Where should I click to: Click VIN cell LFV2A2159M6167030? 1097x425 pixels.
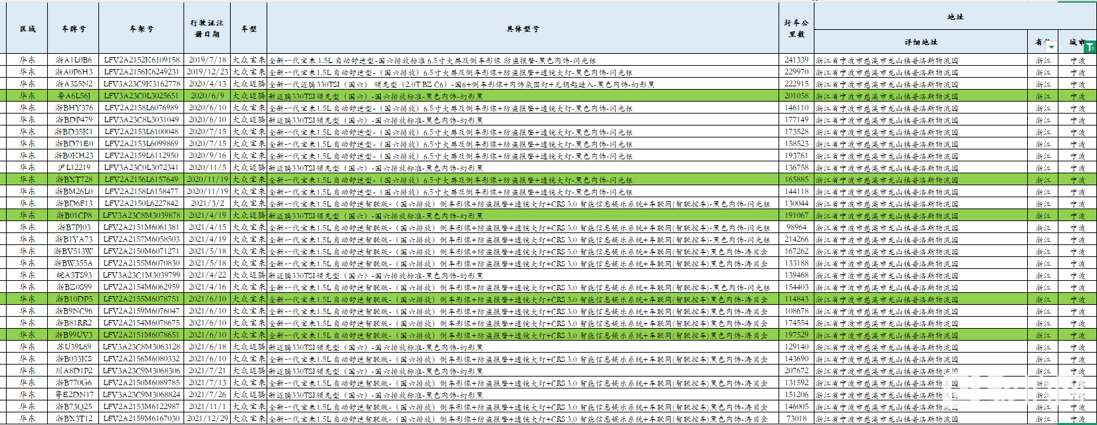point(142,418)
